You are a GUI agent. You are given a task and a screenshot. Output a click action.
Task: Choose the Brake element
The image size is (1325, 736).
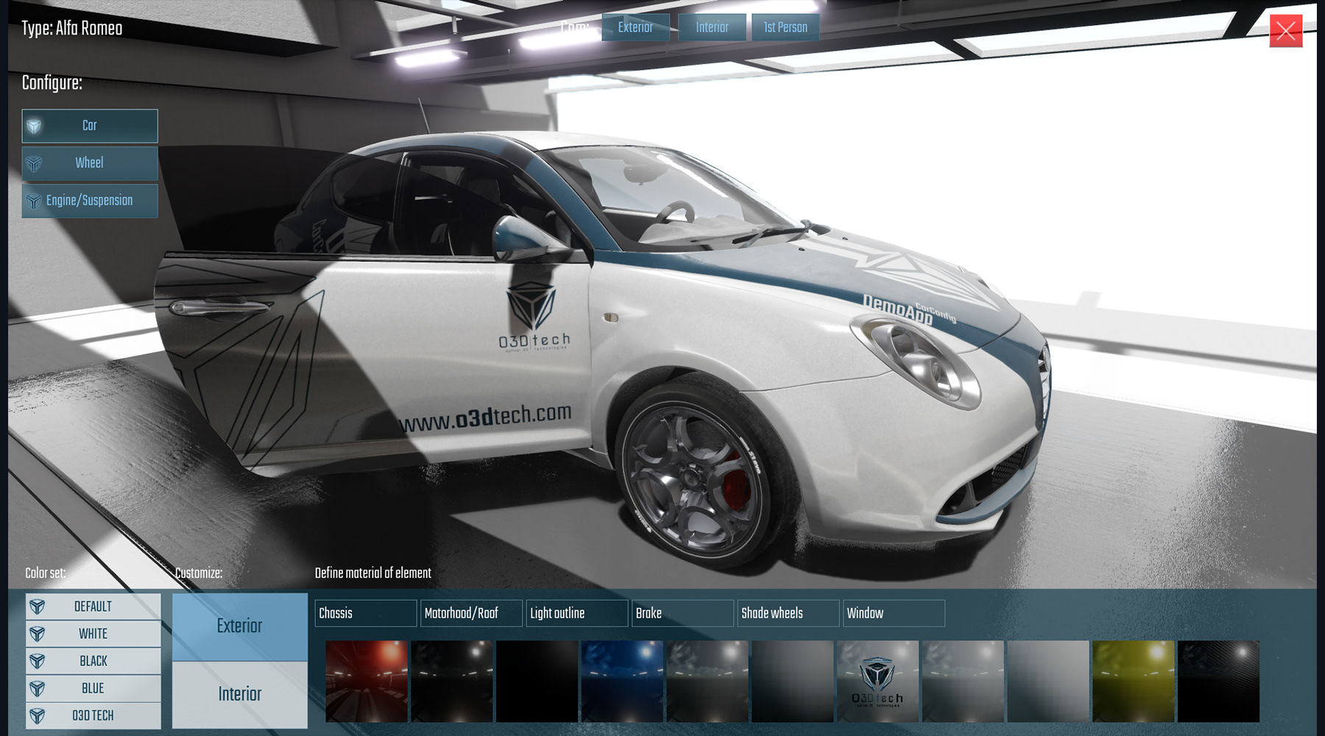pos(682,613)
